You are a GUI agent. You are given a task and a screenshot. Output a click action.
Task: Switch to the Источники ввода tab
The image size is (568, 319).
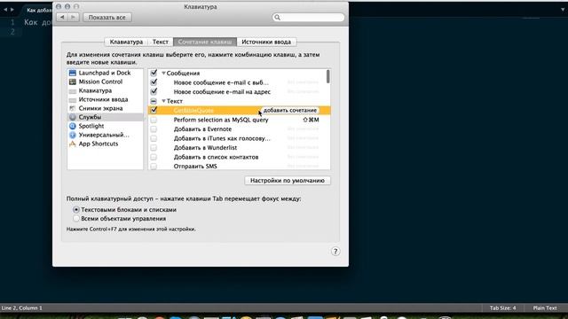266,42
